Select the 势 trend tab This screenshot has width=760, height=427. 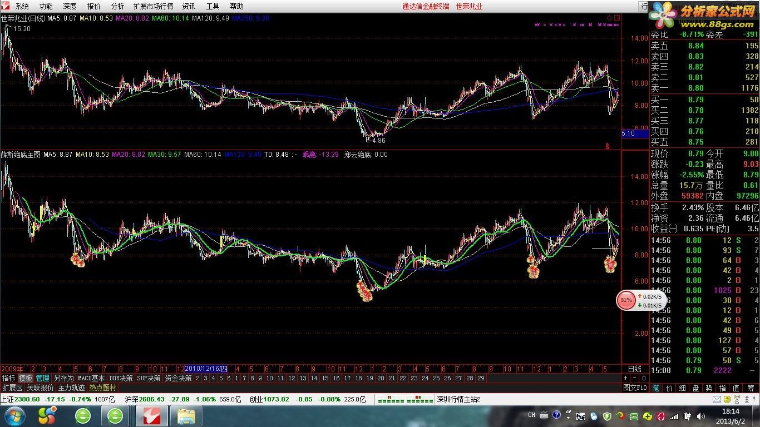click(x=709, y=388)
